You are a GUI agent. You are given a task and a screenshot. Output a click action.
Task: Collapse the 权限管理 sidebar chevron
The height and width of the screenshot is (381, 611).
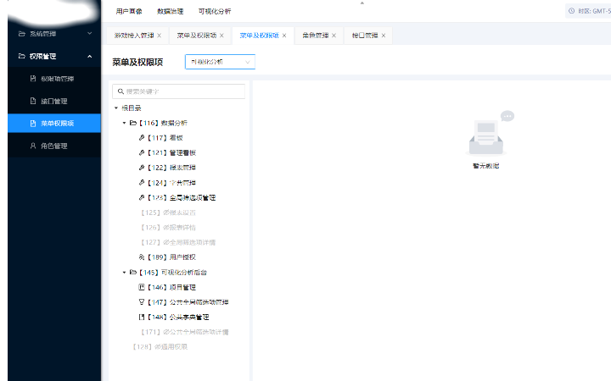pos(90,57)
